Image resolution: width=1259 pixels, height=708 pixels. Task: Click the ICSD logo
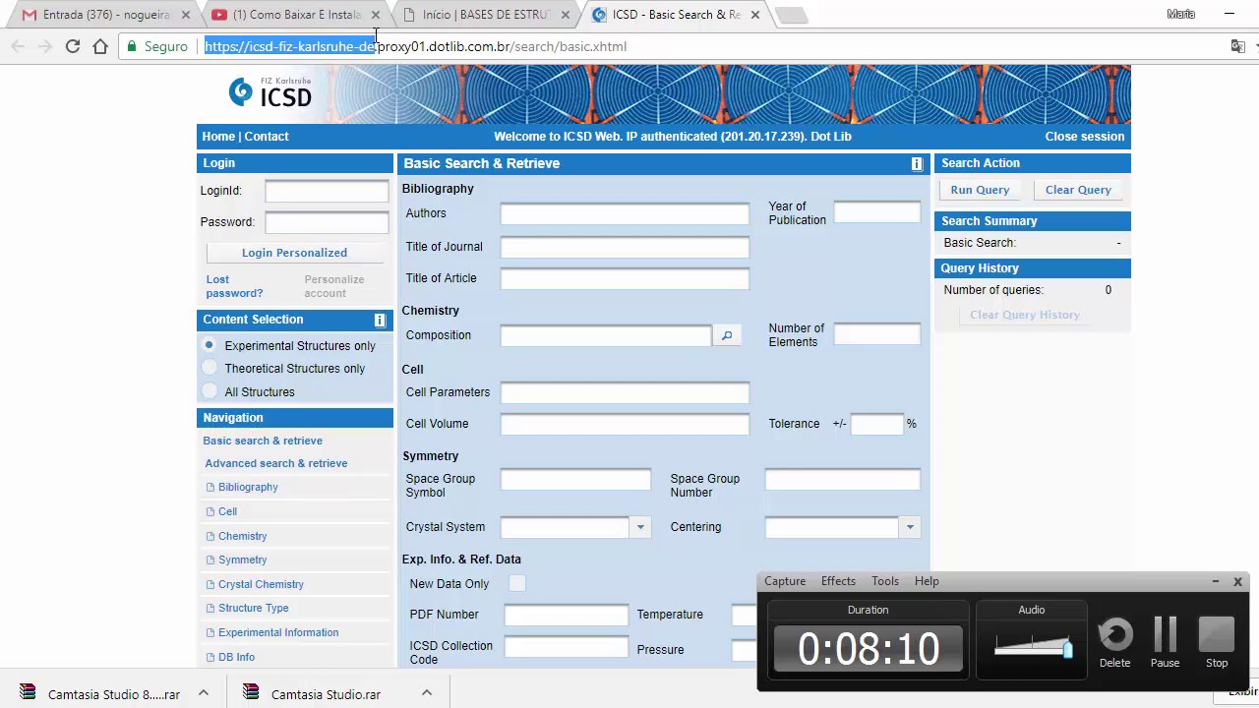click(x=270, y=92)
